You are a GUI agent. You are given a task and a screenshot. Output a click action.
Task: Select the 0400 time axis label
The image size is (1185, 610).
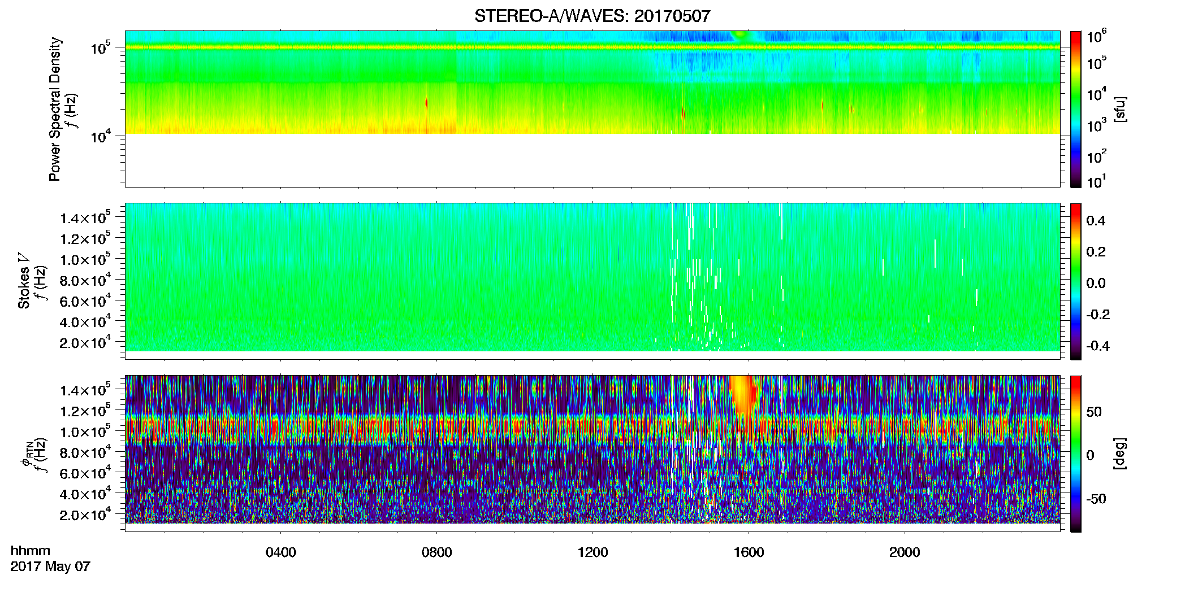[281, 552]
